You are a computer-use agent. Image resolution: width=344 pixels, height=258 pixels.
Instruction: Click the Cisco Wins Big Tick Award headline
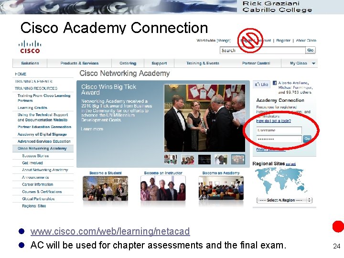[x=108, y=89]
